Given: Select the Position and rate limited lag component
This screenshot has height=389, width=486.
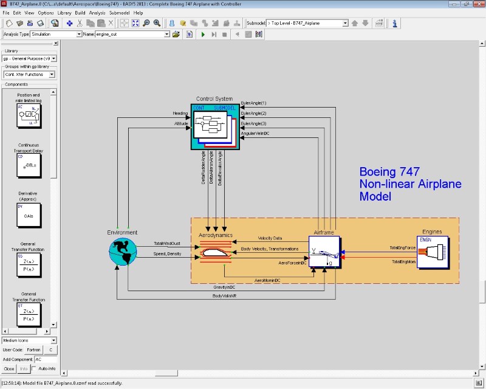Looking at the screenshot, I should pos(29,115).
